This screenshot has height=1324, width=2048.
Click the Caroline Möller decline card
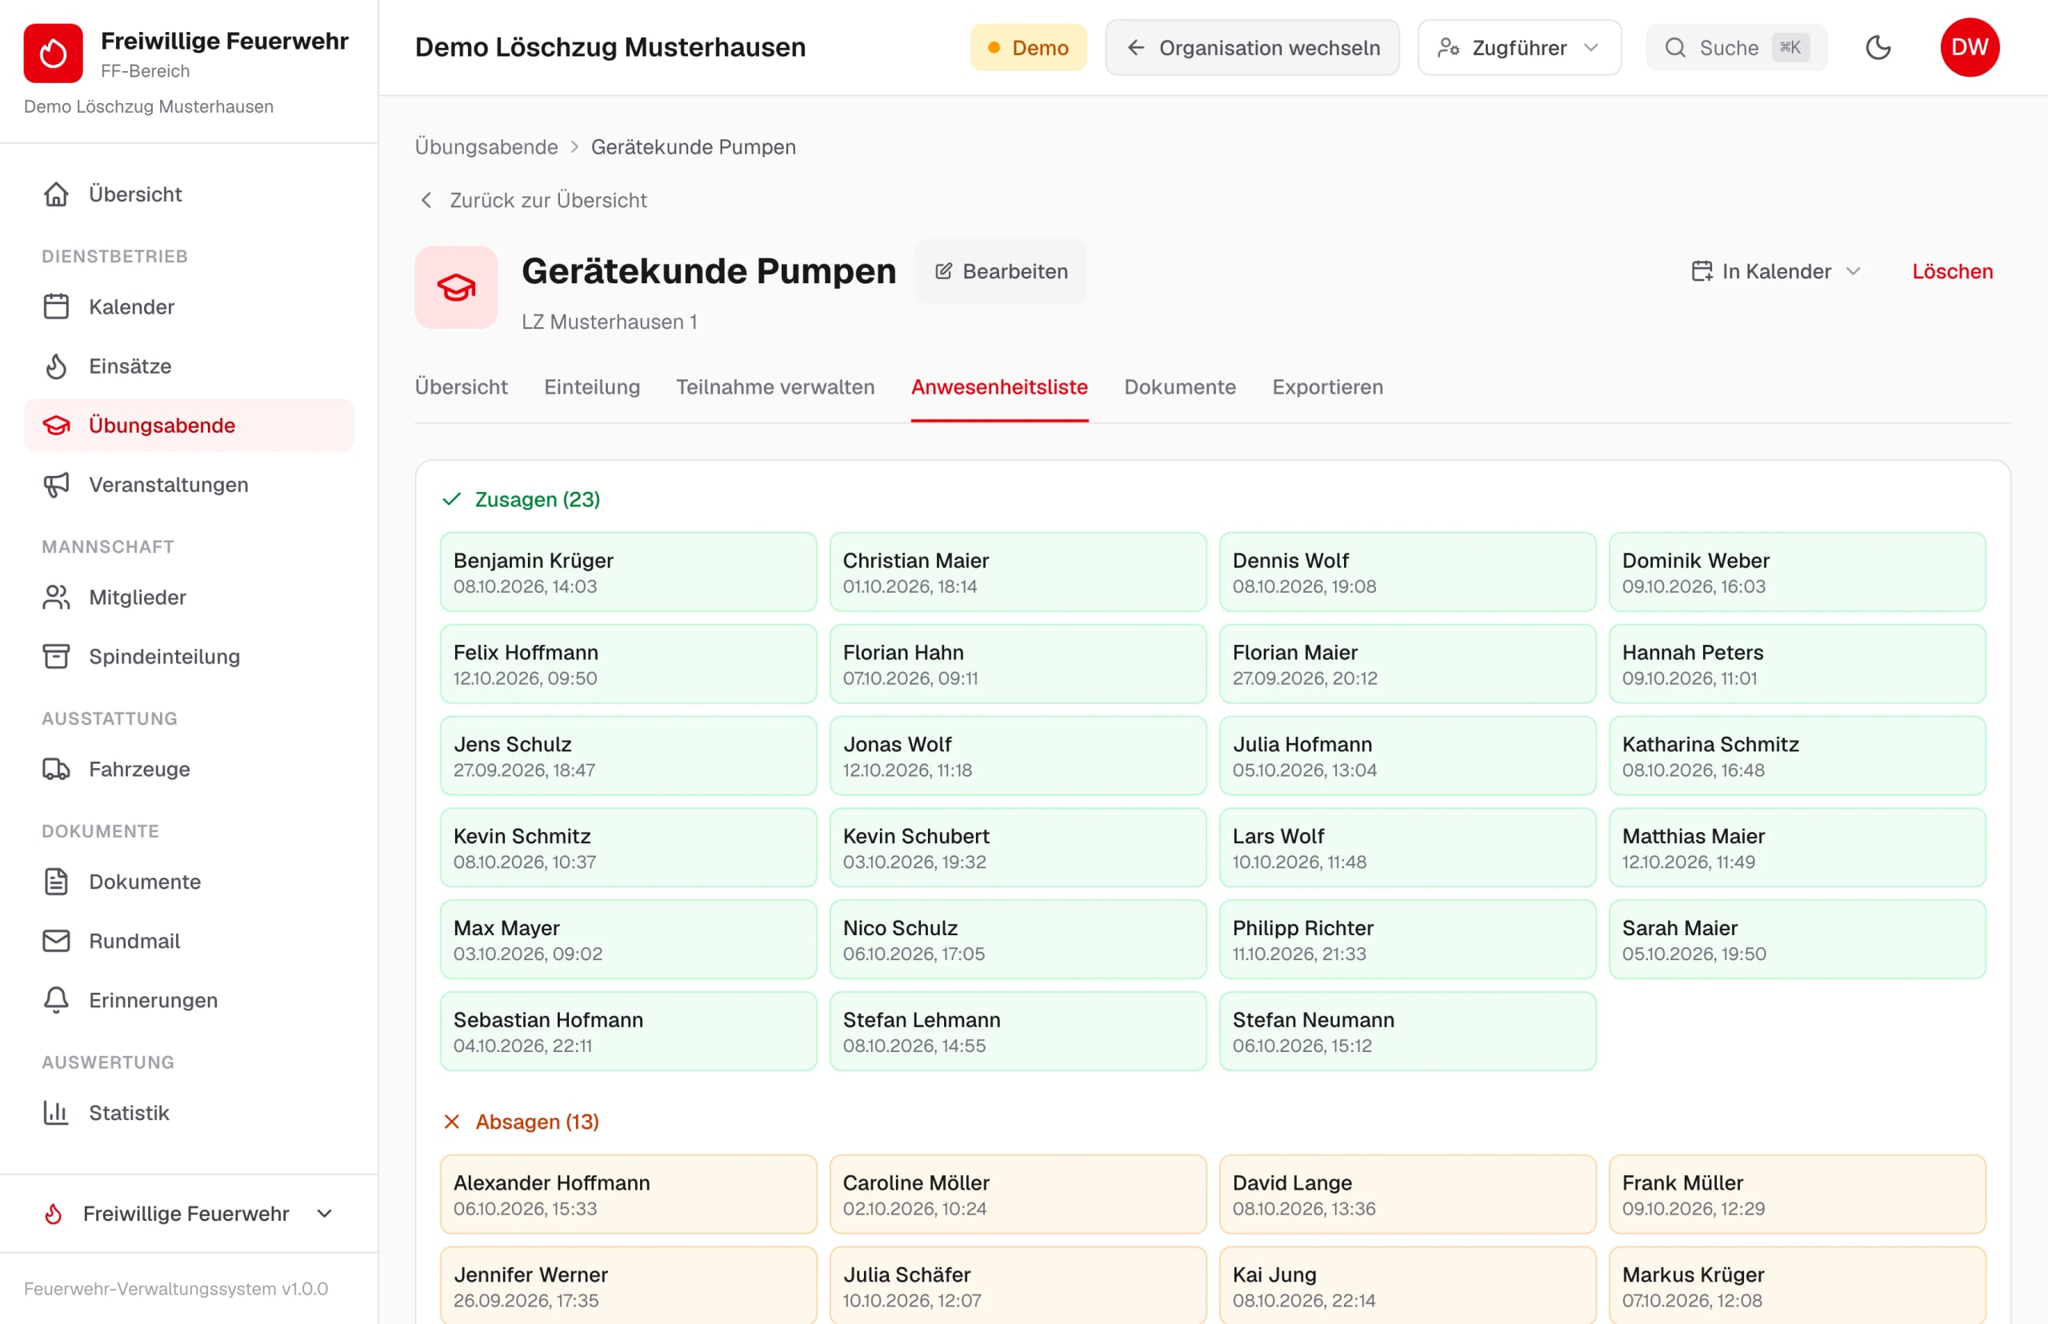pyautogui.click(x=1018, y=1194)
